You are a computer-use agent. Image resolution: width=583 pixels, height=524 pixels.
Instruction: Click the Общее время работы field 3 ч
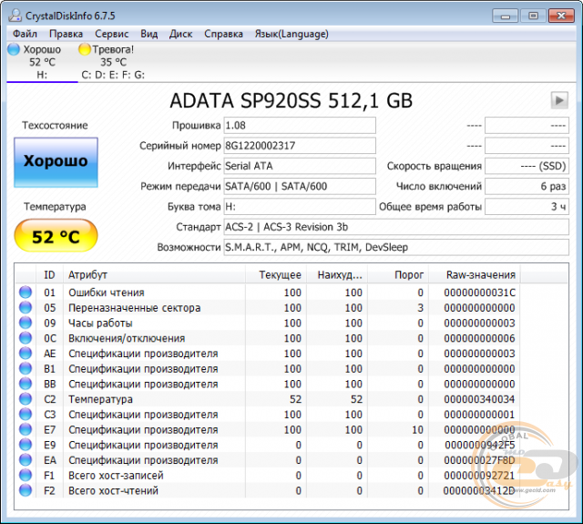[x=527, y=206]
